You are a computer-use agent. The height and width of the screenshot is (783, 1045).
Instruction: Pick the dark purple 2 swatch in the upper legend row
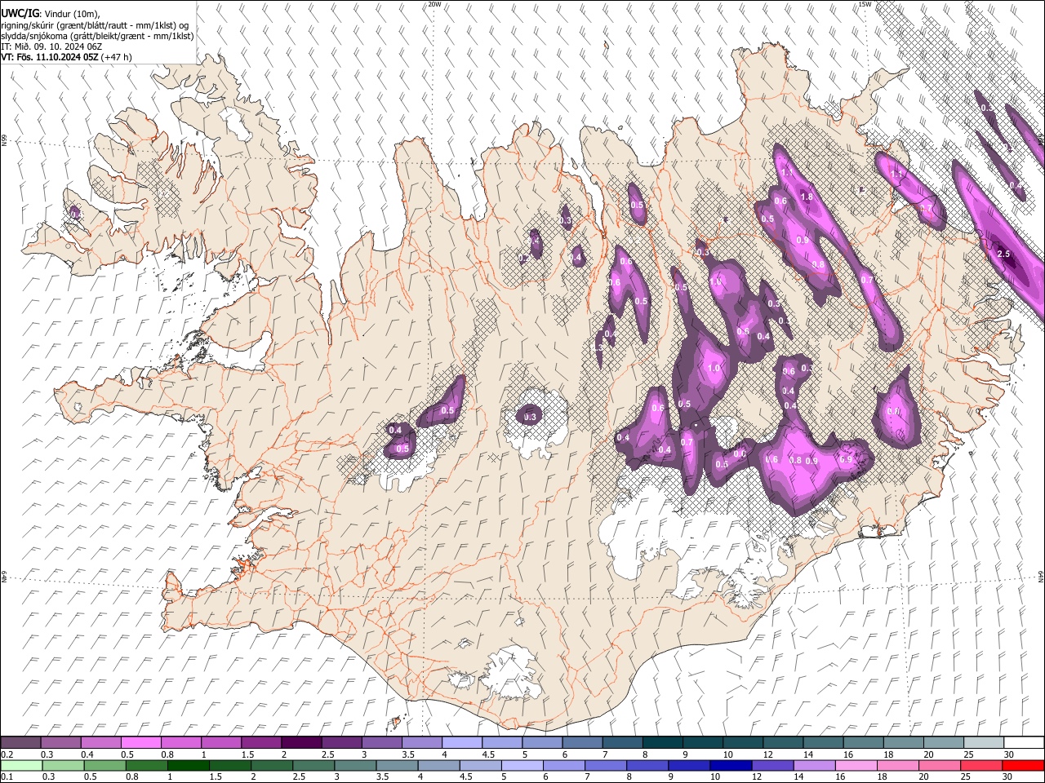(x=300, y=742)
